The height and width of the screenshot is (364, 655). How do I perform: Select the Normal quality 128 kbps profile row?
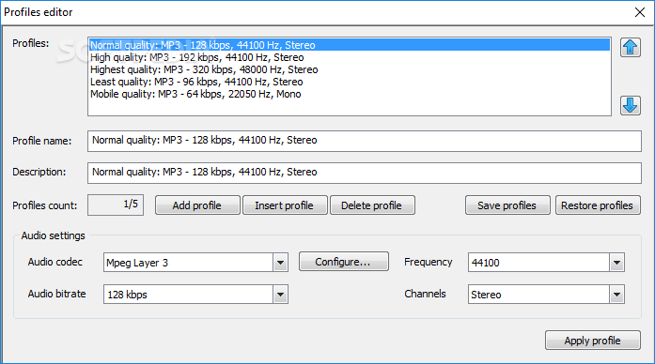click(x=350, y=45)
